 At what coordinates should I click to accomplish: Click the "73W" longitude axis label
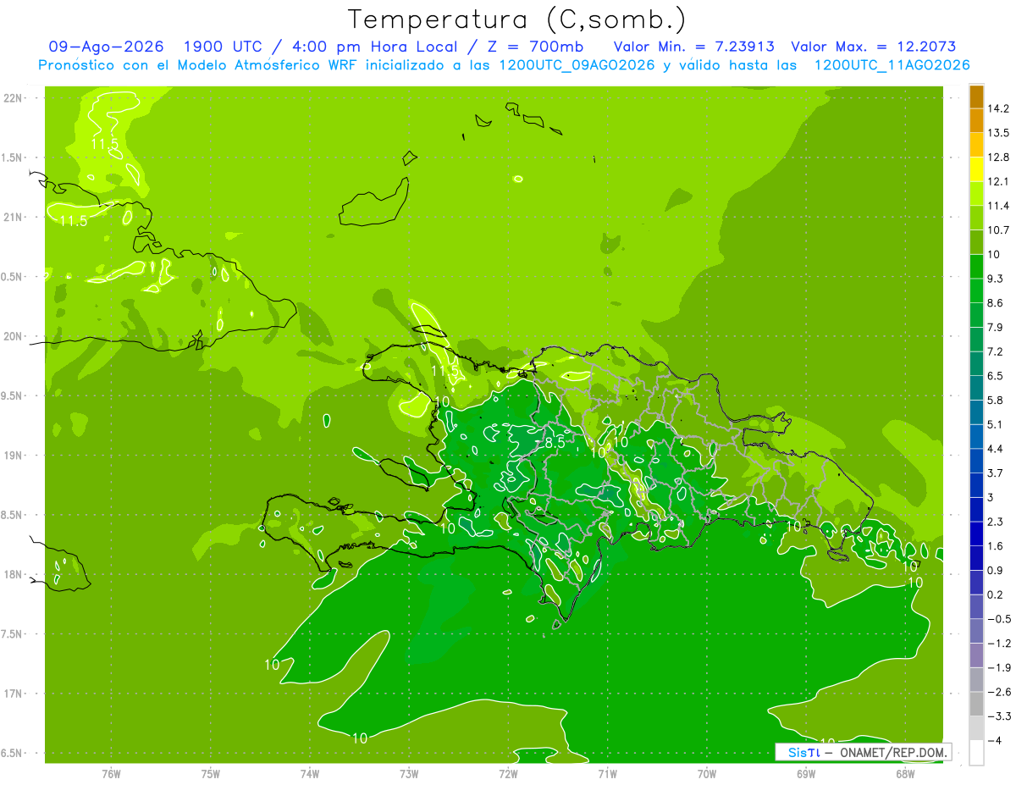coord(409,773)
